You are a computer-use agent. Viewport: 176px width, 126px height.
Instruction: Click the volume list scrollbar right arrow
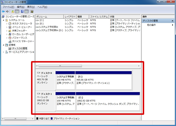139,66
